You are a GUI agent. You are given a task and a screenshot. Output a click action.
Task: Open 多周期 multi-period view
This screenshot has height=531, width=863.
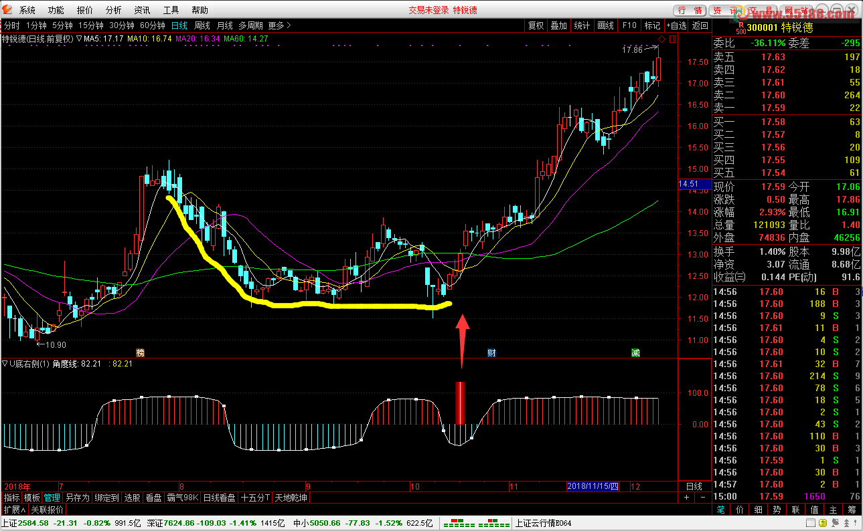[250, 25]
